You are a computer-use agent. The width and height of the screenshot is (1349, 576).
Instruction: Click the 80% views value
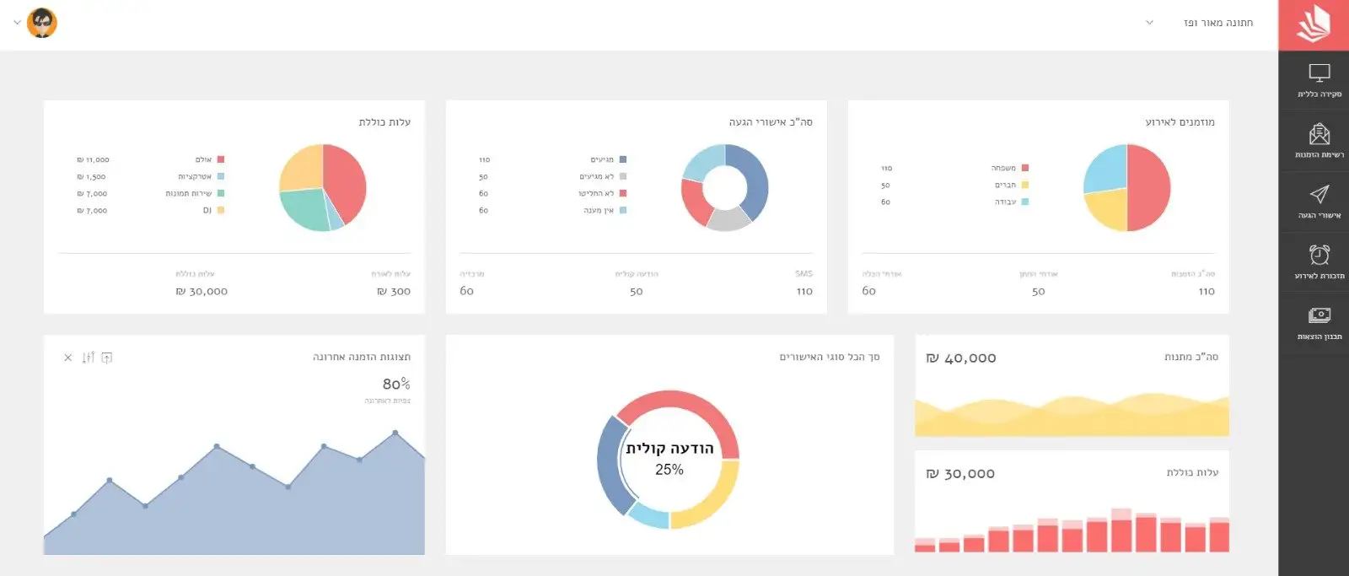pyautogui.click(x=396, y=384)
